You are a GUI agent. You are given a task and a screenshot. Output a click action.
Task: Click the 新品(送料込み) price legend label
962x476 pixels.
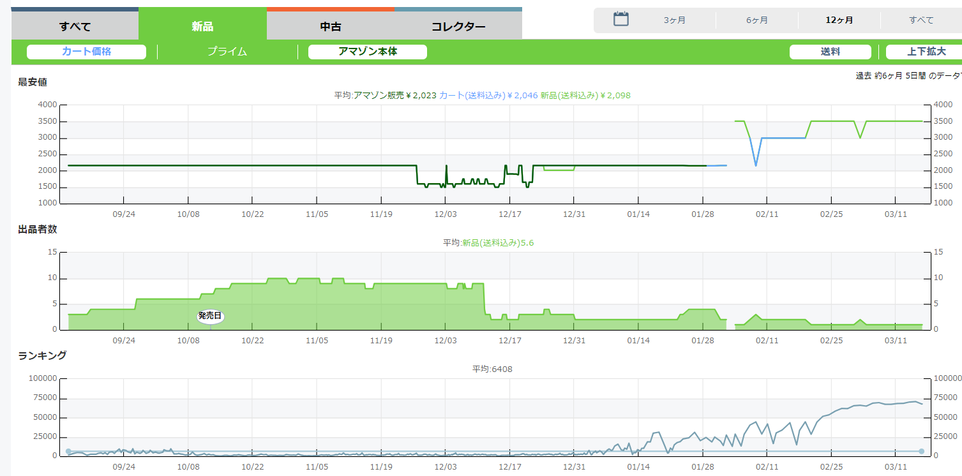pos(569,95)
